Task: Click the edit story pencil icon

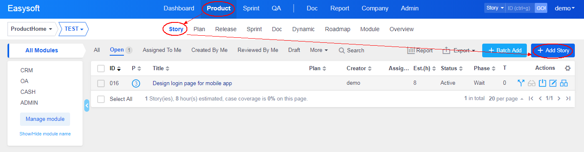Action: (553, 83)
